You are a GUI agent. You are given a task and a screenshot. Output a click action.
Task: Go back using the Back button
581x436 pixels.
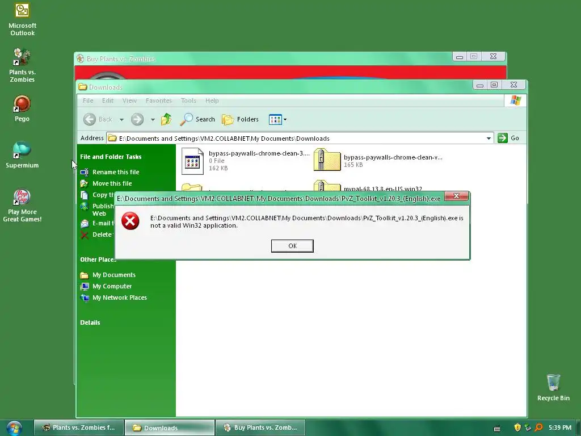(98, 119)
